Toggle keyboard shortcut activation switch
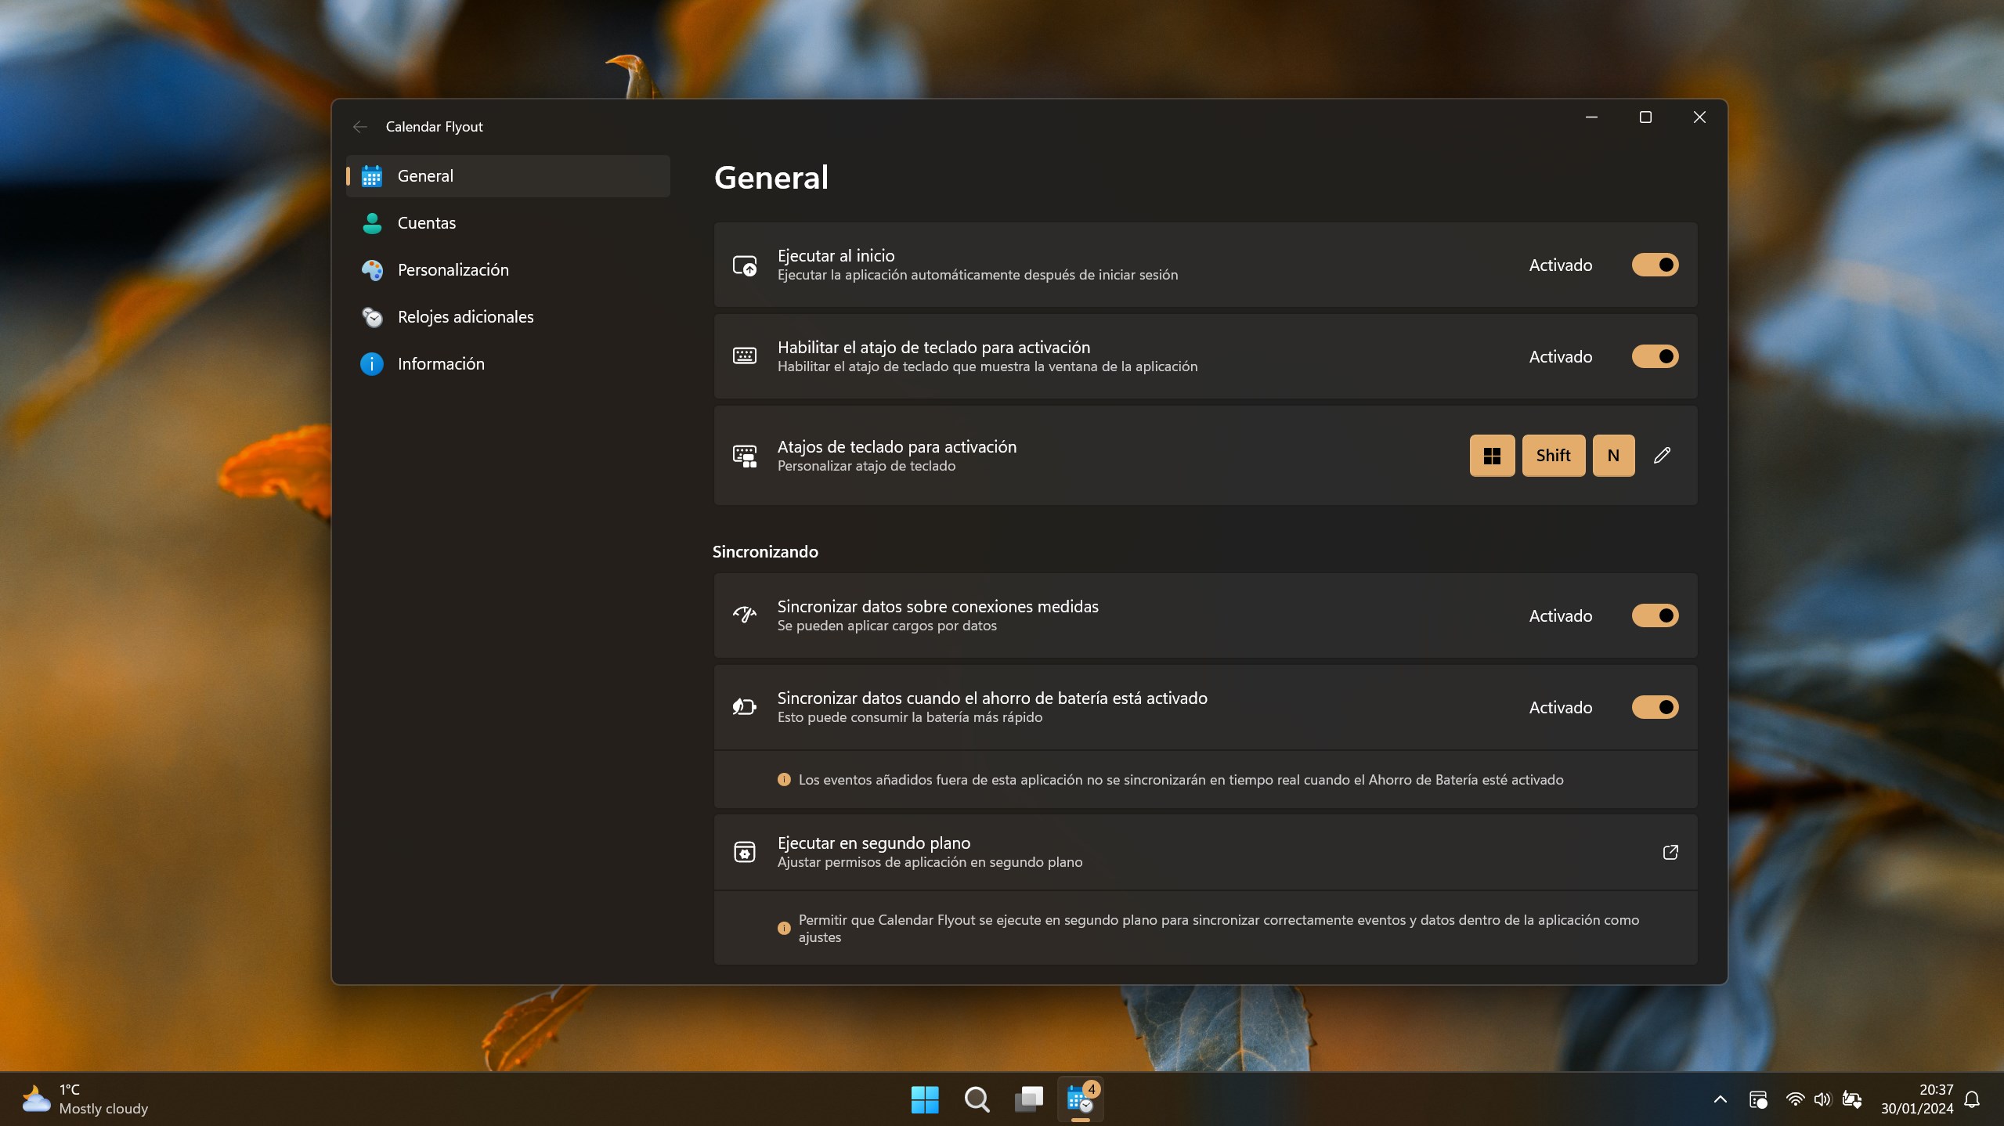The image size is (2004, 1126). coord(1655,356)
